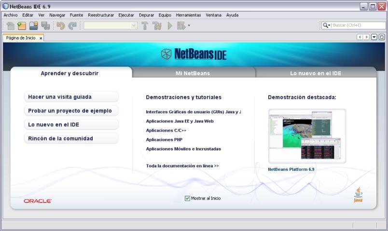The image size is (388, 231).
Task: Open the Reestructurar menu
Action: pos(101,15)
